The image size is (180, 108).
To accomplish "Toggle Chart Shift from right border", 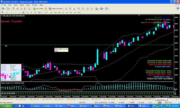I will pos(92,9).
